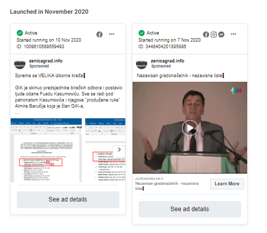Click the green Active checkmark on first ad
The image size is (267, 233).
click(x=20, y=33)
